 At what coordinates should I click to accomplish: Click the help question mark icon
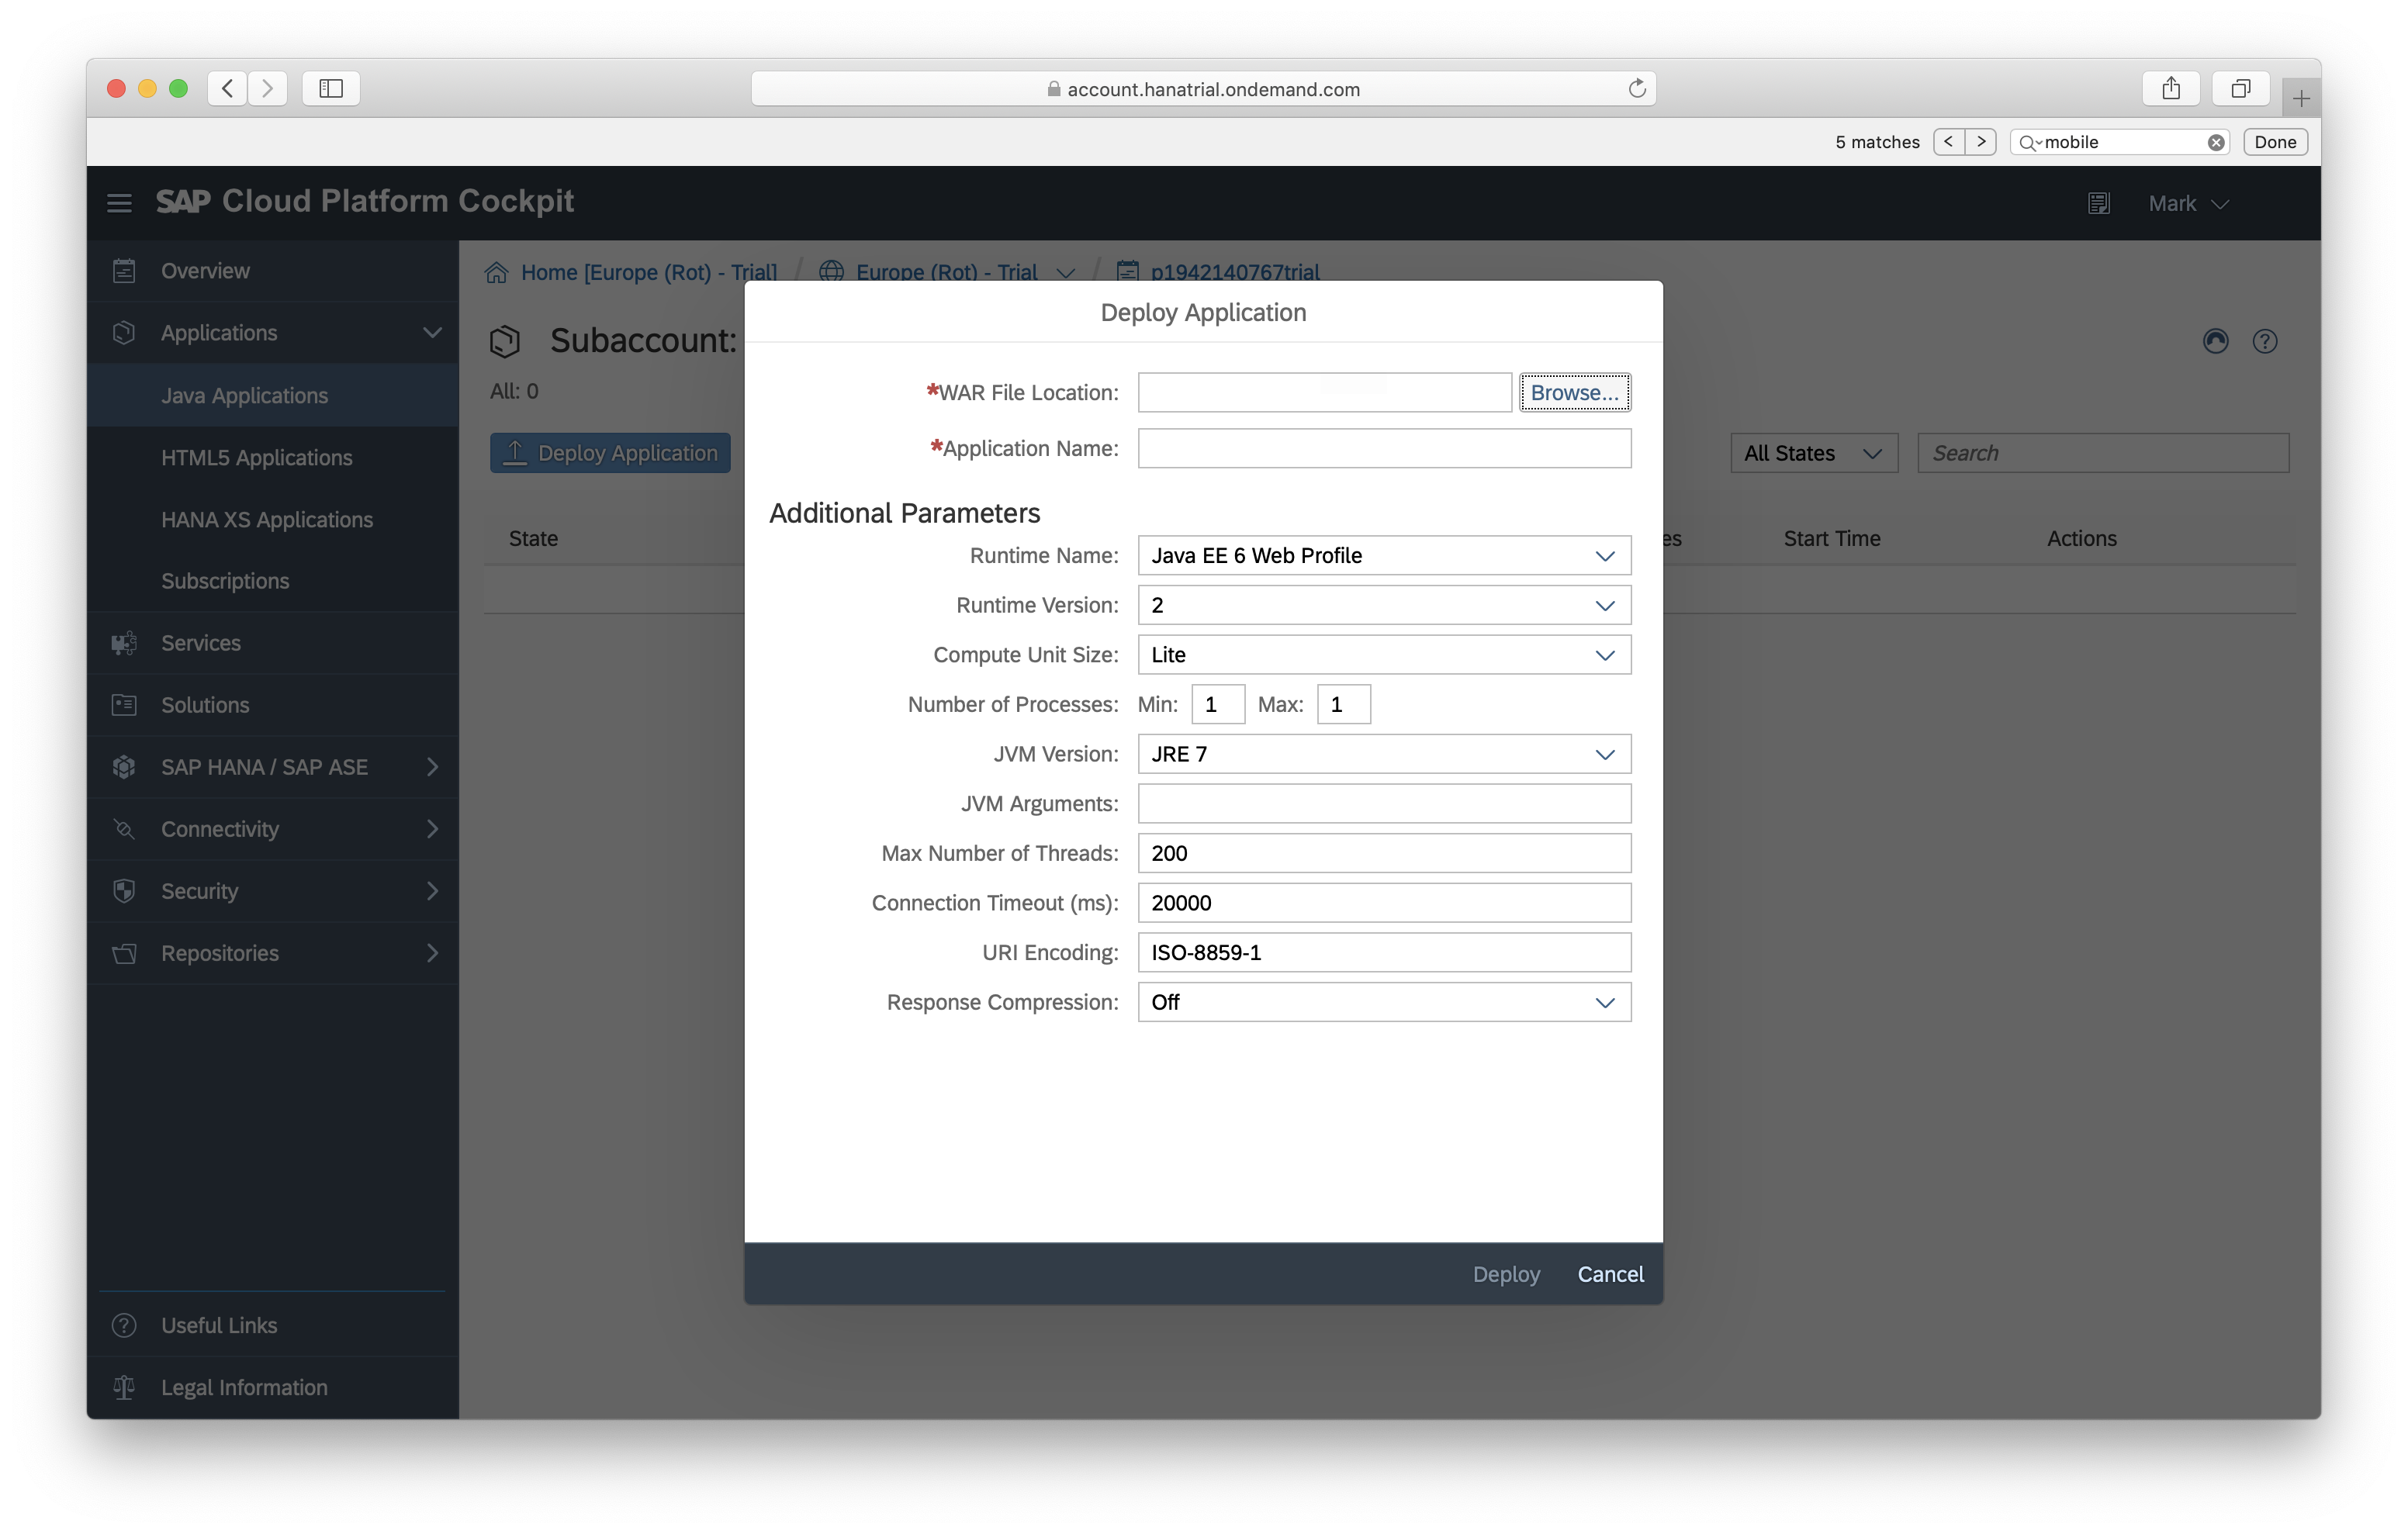[2264, 342]
